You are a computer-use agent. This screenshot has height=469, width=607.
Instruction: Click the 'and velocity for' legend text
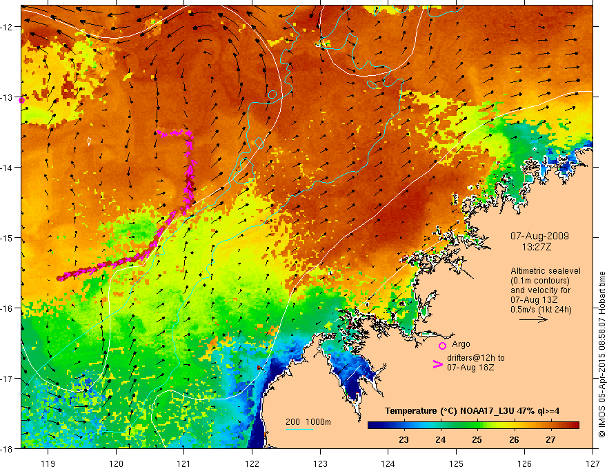[x=540, y=290]
